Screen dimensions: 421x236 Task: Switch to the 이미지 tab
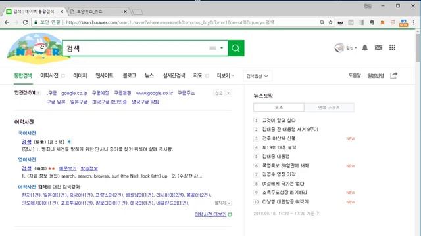coord(80,76)
